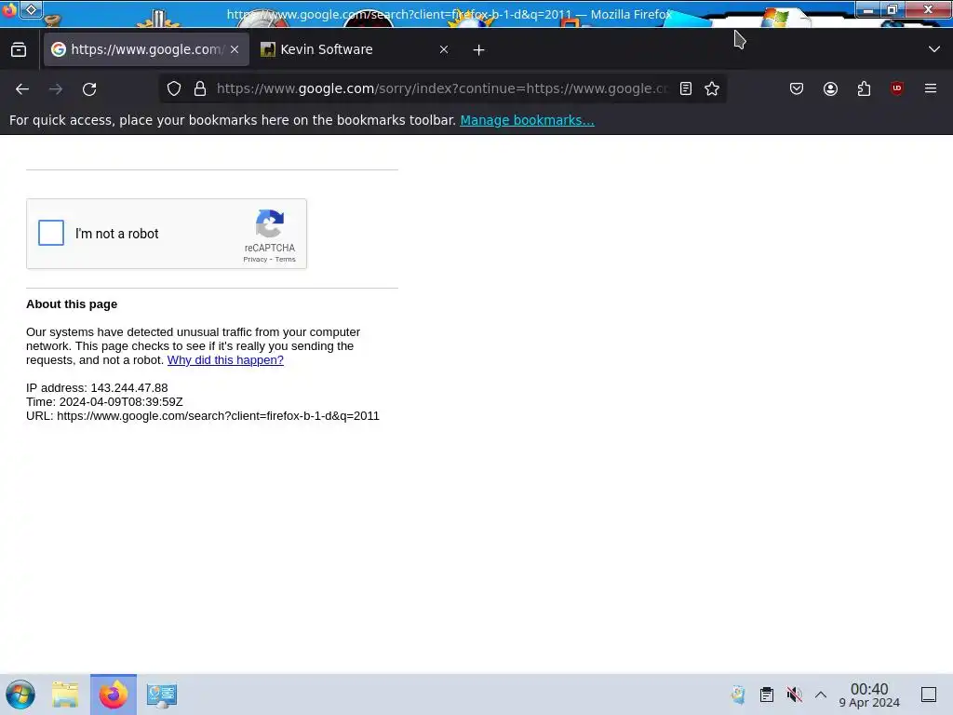Open the clock showing 00:40
Screen dimensions: 953x715
[869, 695]
